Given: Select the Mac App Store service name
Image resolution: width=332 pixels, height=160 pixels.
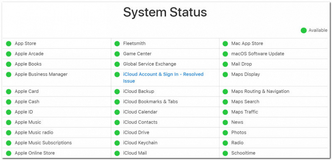Looking at the screenshot, I should click(247, 44).
